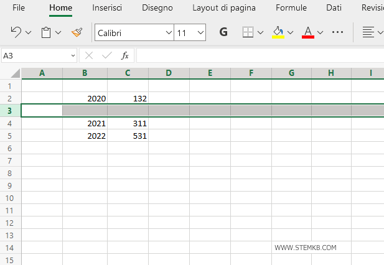Viewport: 384px width, 265px height.
Task: Apply the red font color
Action: click(307, 32)
